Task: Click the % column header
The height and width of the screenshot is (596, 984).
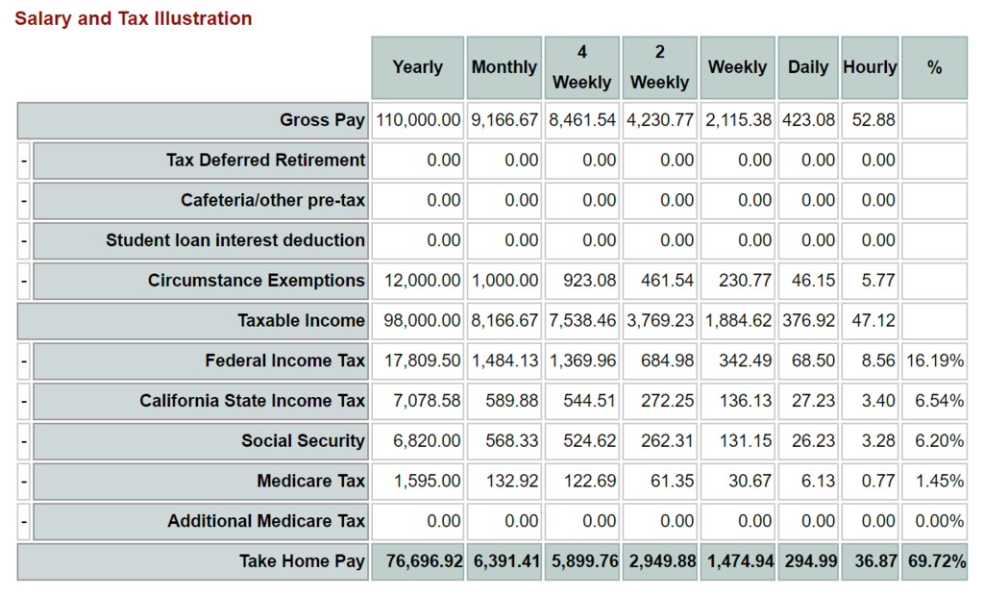Action: pos(934,67)
